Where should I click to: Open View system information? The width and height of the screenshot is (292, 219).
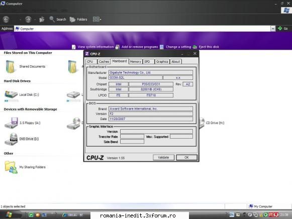93,47
